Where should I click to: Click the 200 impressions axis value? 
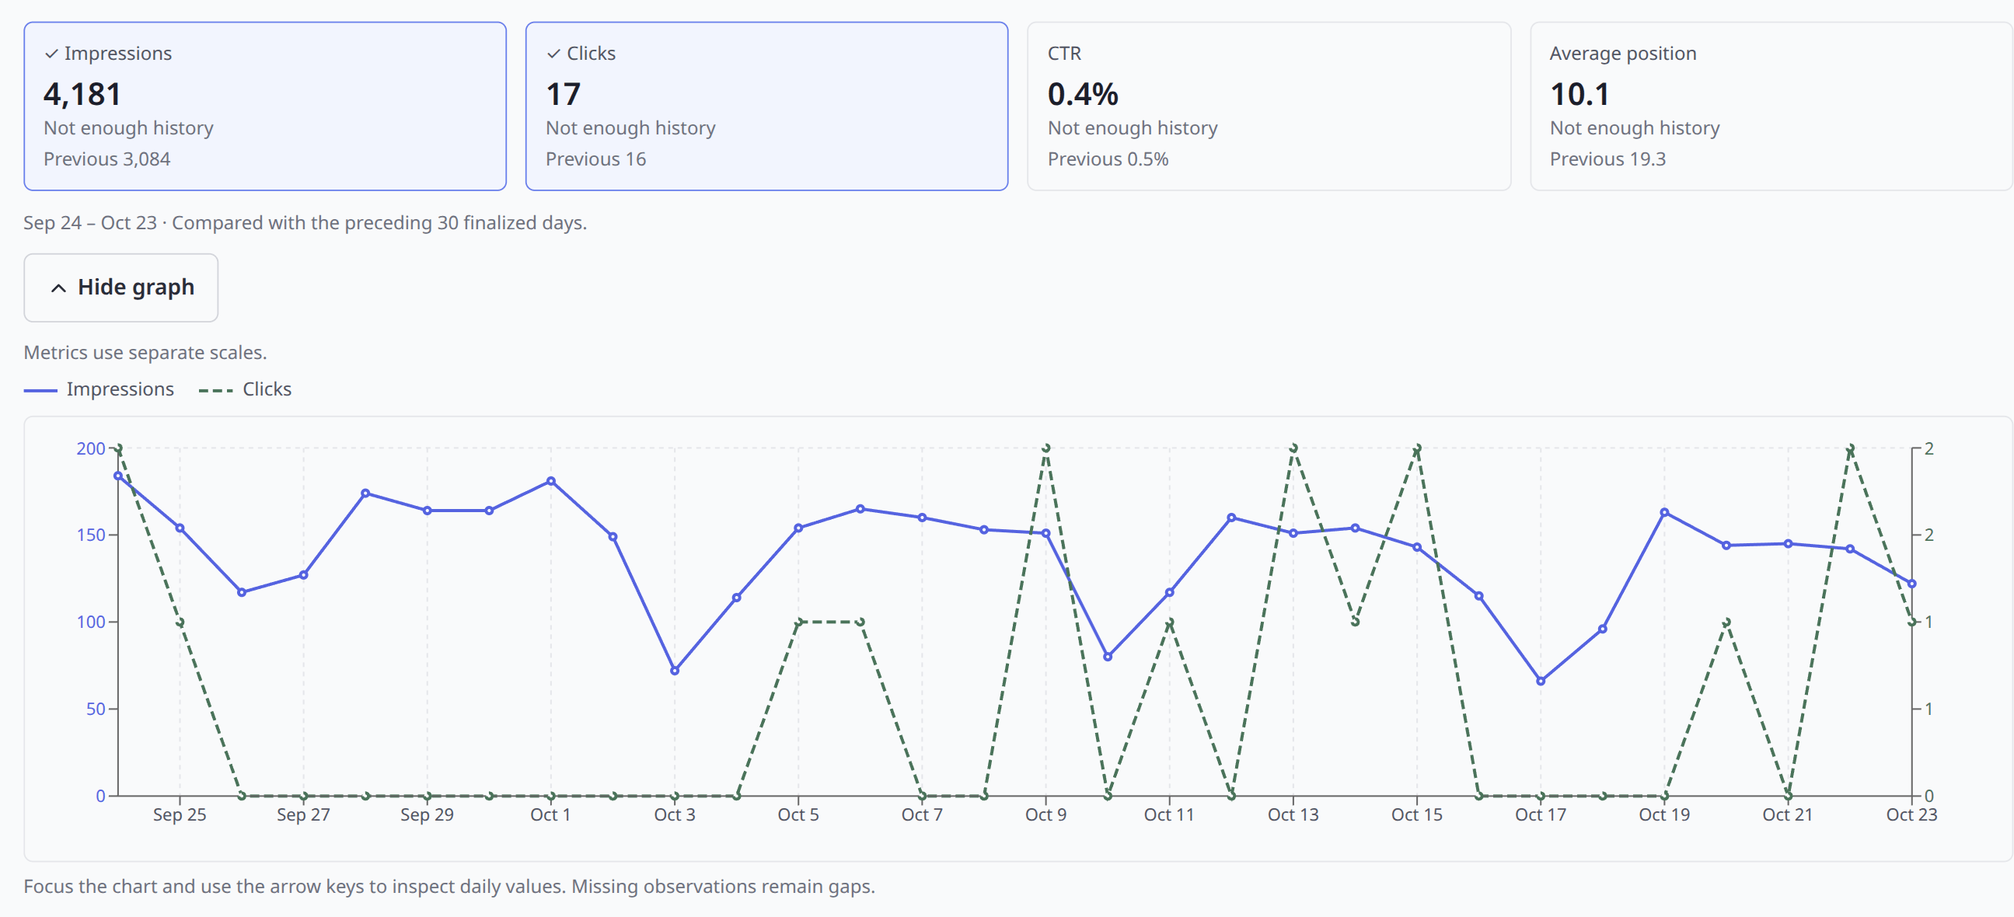pos(91,448)
